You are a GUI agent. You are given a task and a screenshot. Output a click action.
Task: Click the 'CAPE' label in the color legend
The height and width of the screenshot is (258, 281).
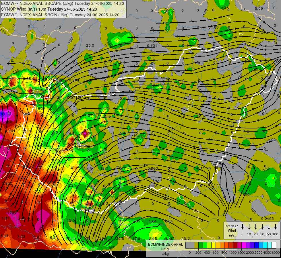pos(165,249)
